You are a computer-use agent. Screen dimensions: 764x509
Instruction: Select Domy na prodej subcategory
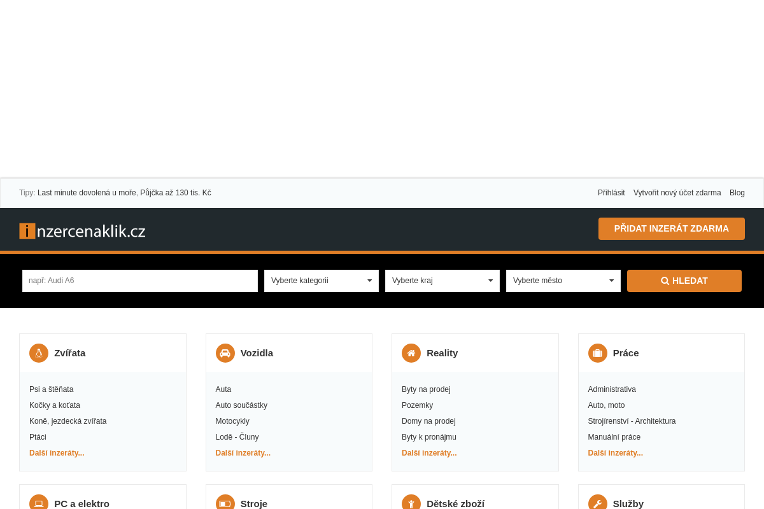pyautogui.click(x=428, y=421)
